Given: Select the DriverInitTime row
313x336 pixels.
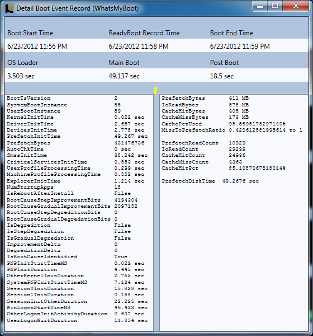Looking at the screenshot, I should (75, 124).
